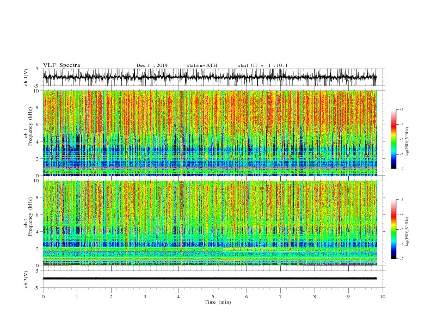This screenshot has height=333, width=431.
Task: Click the ch.1 color scale bar
Action: (393, 139)
